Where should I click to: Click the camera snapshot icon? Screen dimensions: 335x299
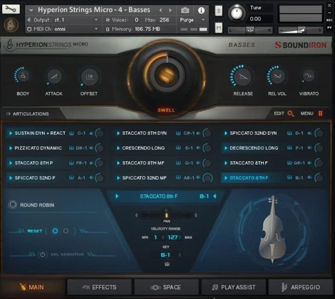click(185, 10)
